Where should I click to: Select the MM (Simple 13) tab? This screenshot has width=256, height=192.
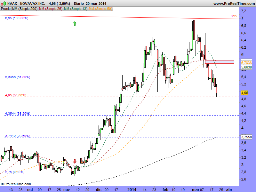[76, 9]
